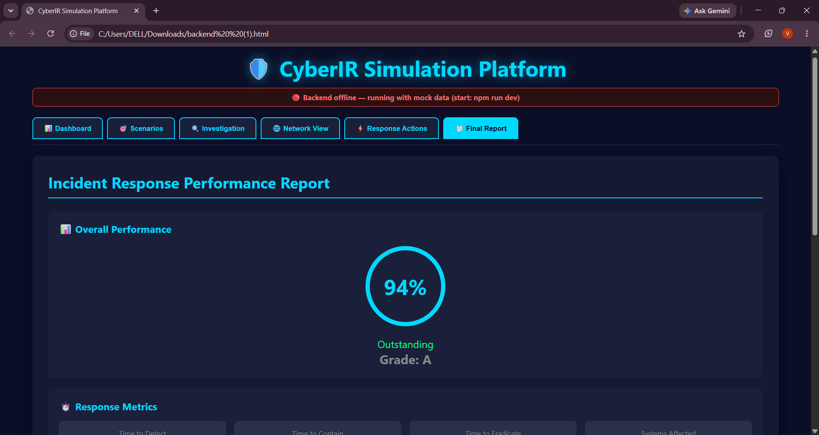Screen dimensions: 819x435
Task: Click the Response Metrics heading
Action: 116,407
